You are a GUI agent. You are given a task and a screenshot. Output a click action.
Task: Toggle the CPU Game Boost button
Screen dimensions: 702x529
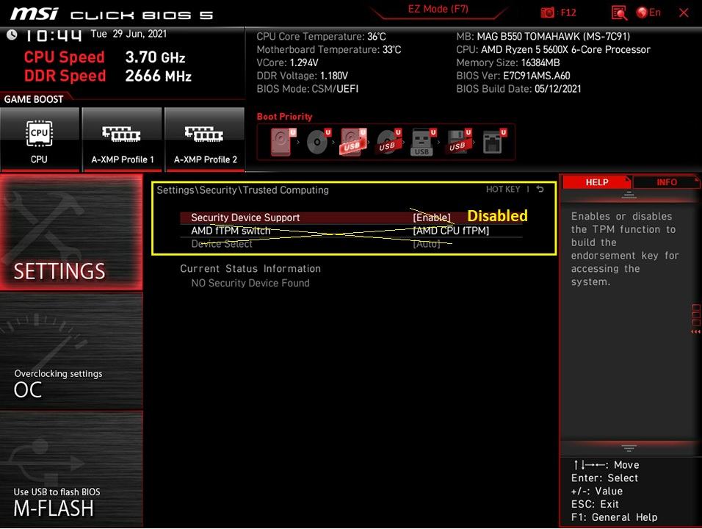pos(40,140)
